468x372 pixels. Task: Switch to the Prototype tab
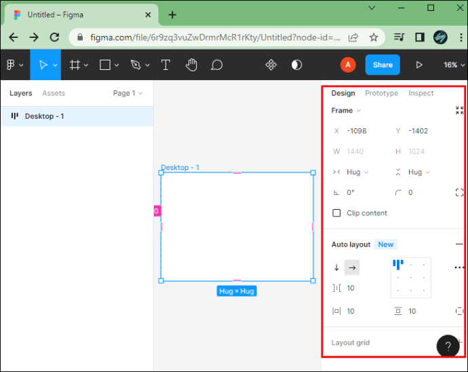point(381,93)
